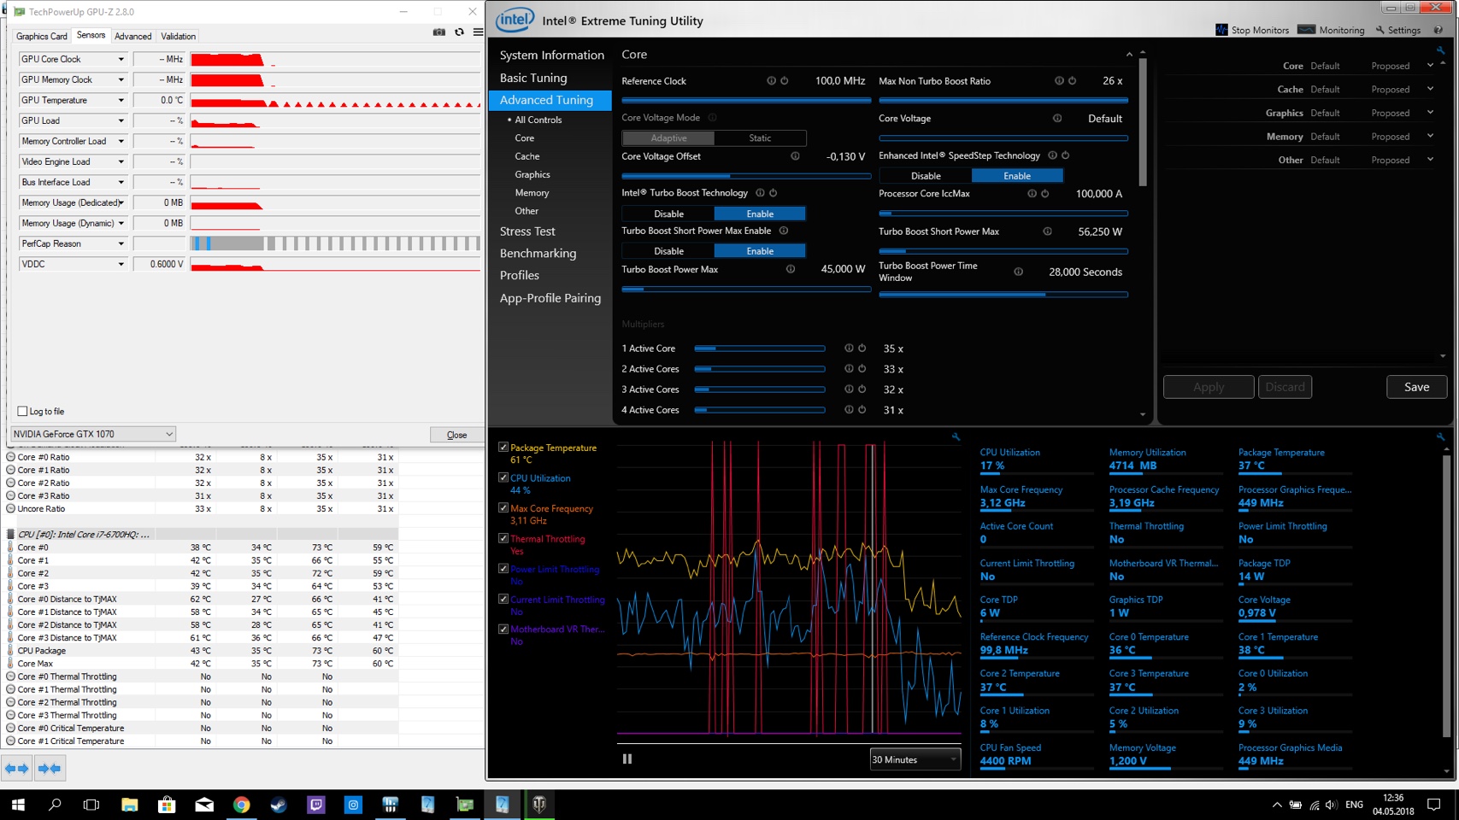The width and height of the screenshot is (1459, 820).
Task: Expand the Cache proposed settings row
Action: click(1430, 89)
